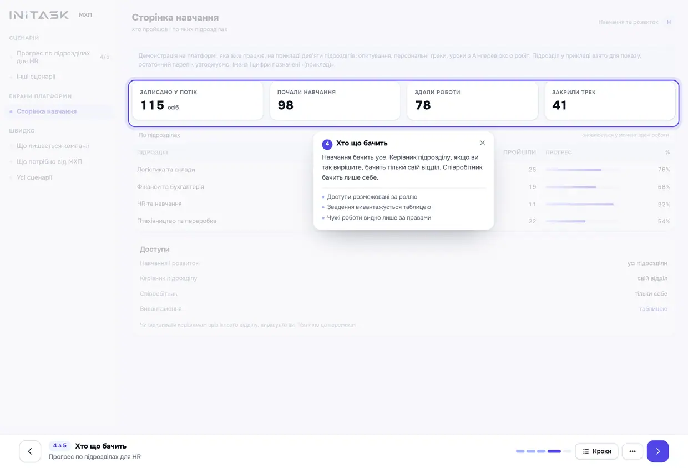The image size is (688, 468).
Task: Click bullet "Зведення вивантажується таблицею"
Action: (379, 207)
